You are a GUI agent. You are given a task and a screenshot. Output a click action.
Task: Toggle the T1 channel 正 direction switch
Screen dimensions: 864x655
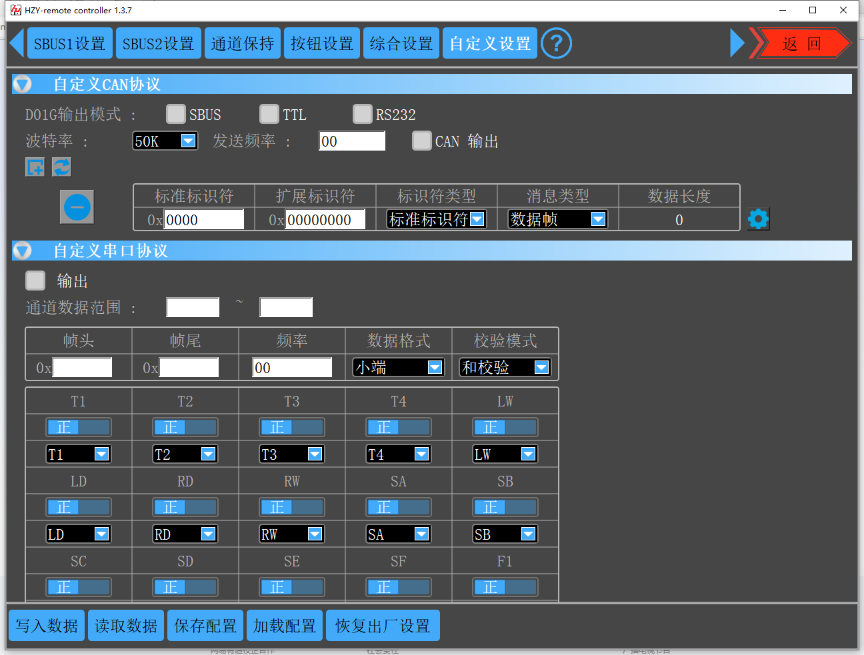tap(78, 427)
